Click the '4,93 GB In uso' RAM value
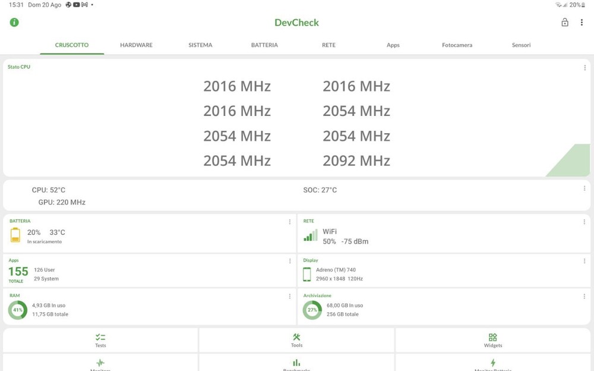Screen dimensions: 594x371 (49, 306)
